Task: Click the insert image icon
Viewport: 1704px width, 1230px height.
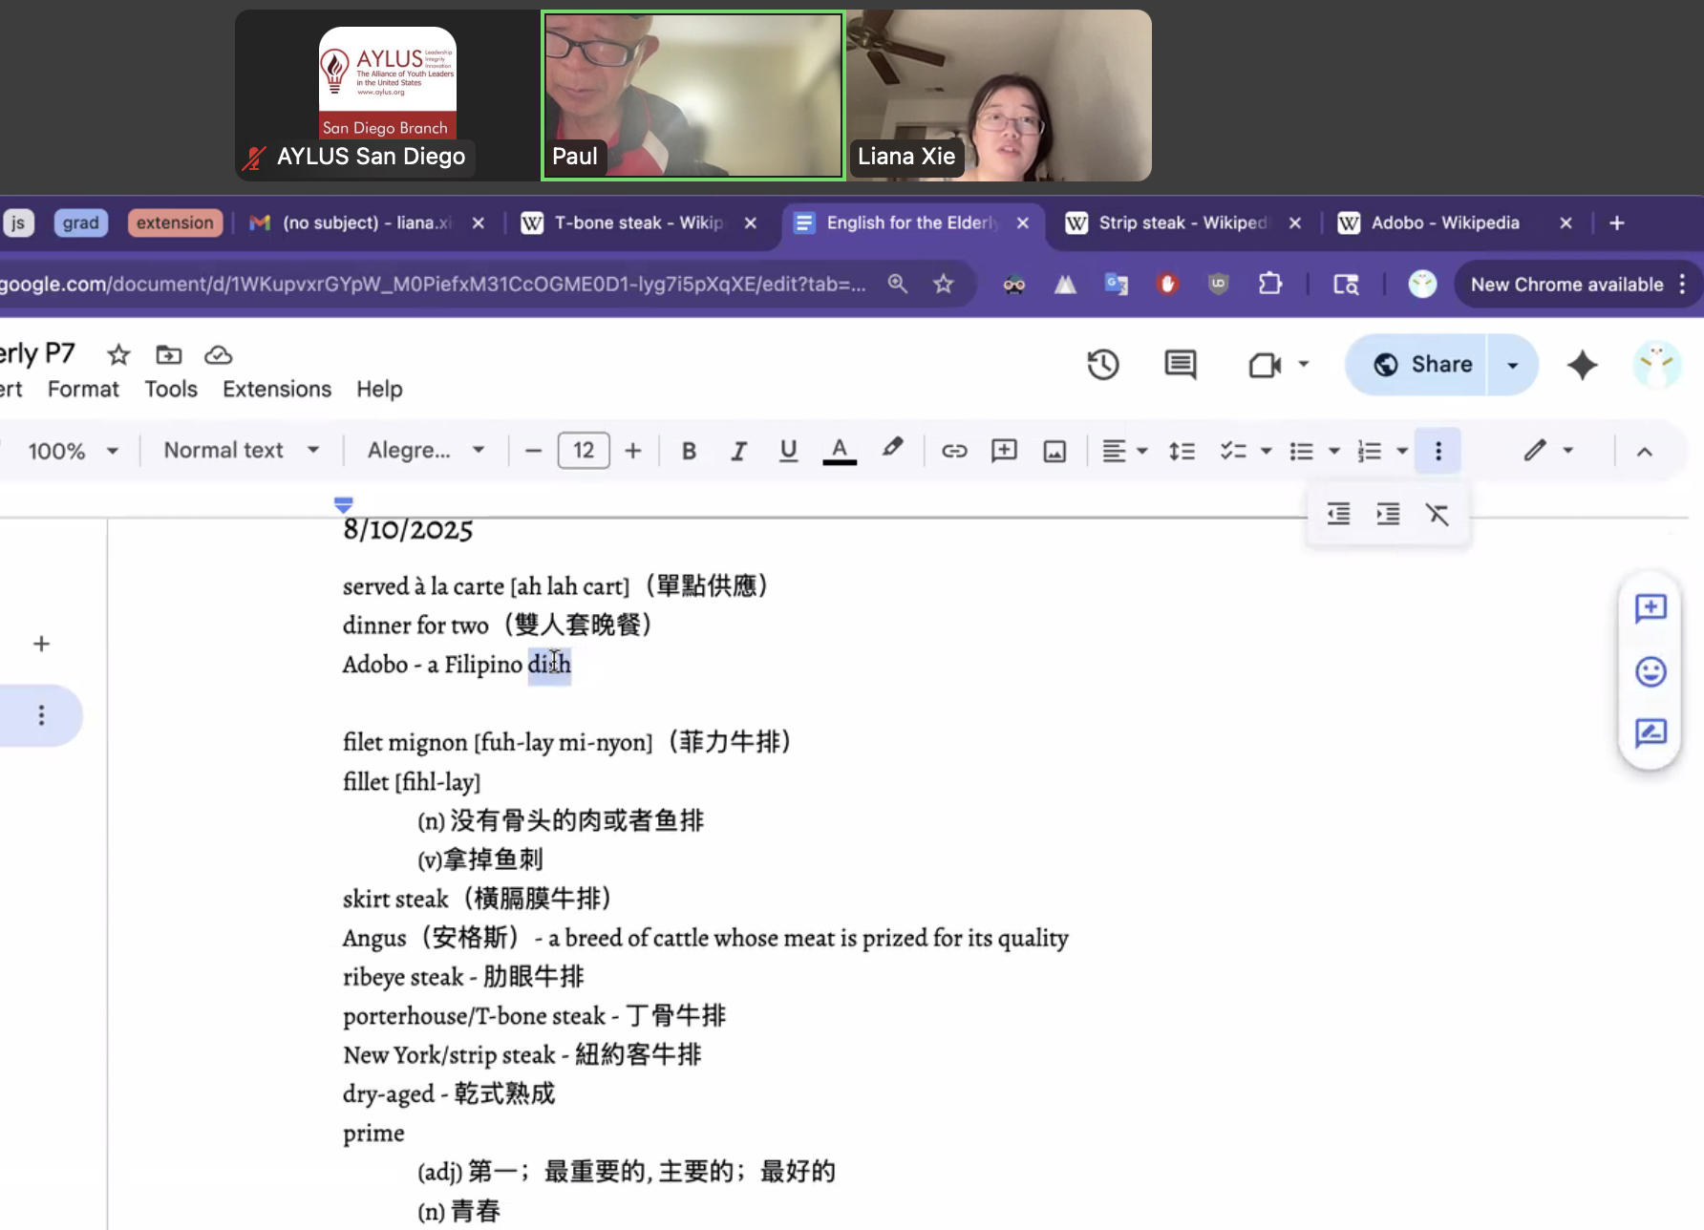Action: coord(1054,451)
